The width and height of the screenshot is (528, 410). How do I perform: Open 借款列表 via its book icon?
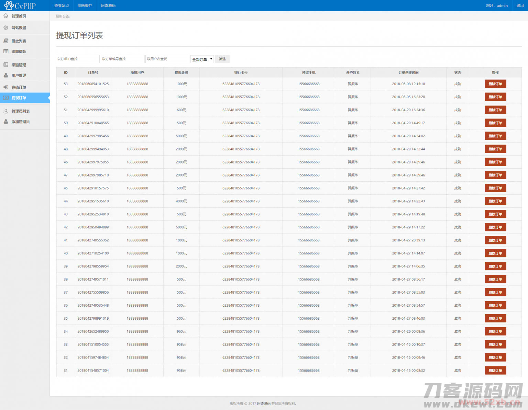pos(6,41)
